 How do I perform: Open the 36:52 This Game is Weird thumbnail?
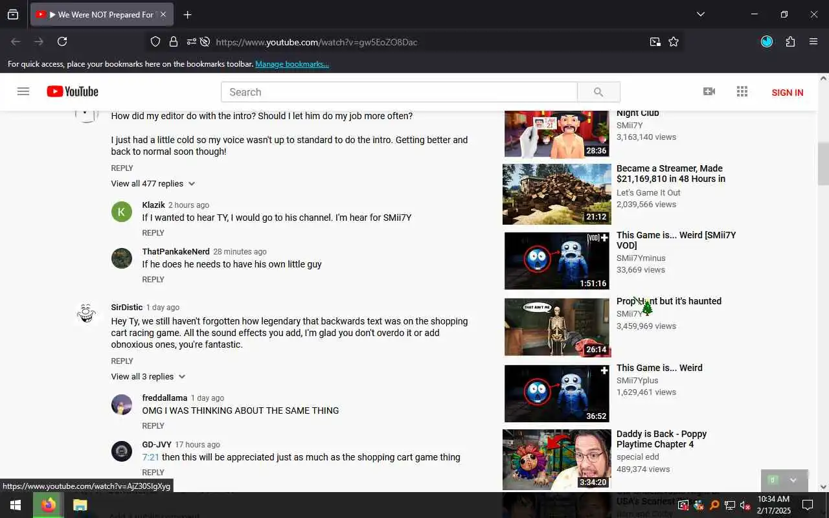point(556,394)
